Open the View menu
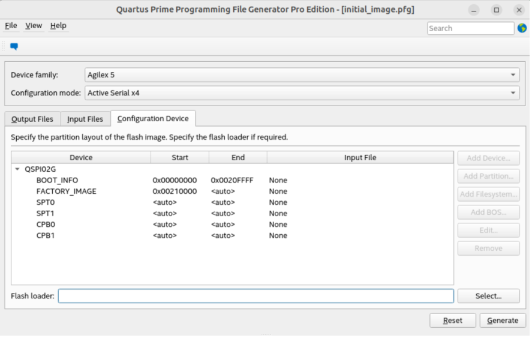Viewport: 532px width, 338px height. [34, 26]
